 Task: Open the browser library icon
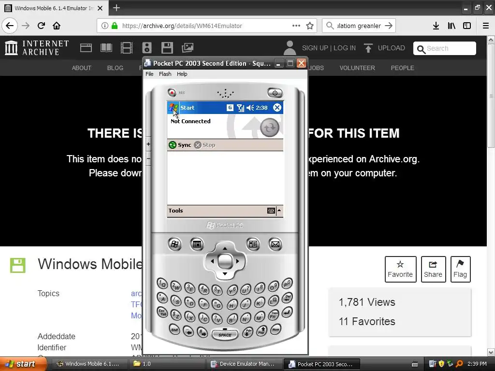[451, 26]
